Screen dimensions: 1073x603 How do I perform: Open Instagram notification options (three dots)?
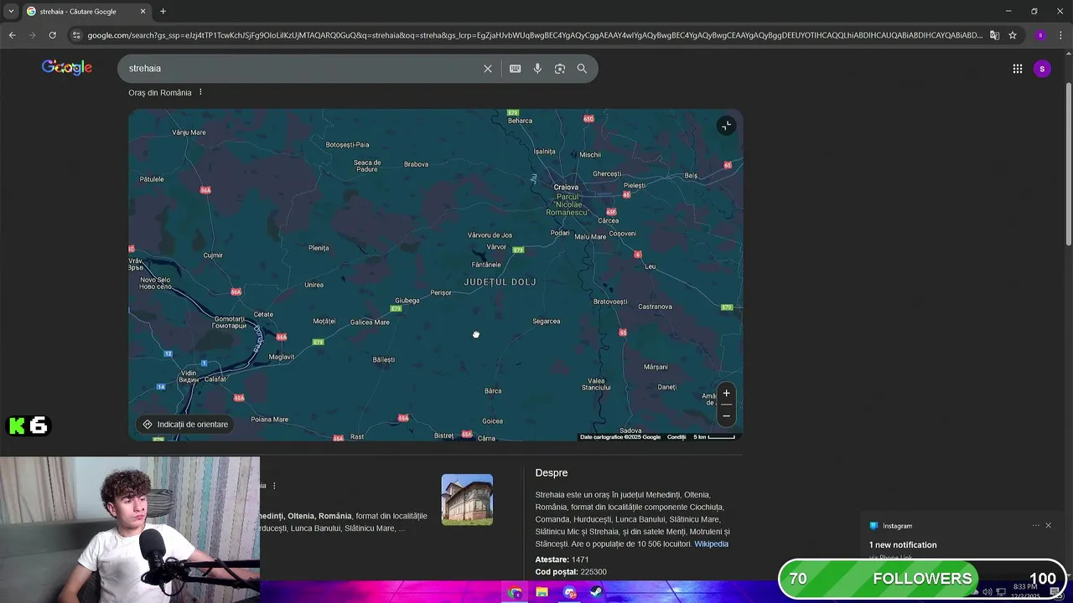(x=1035, y=525)
